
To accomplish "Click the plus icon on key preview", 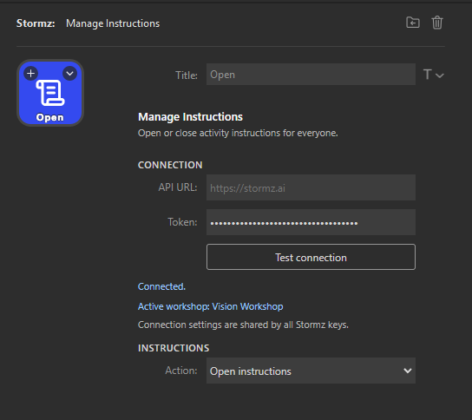I will [30, 74].
